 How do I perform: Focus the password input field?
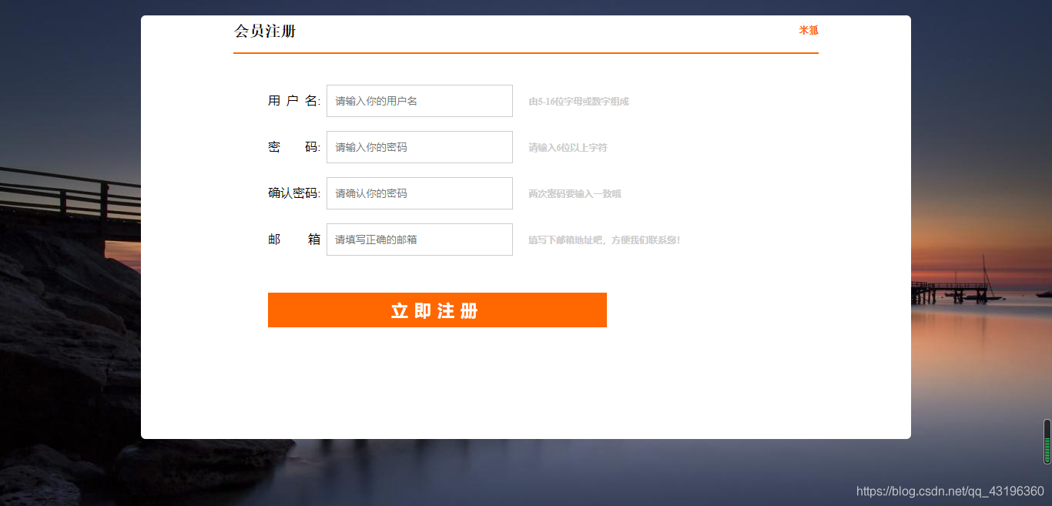point(420,147)
